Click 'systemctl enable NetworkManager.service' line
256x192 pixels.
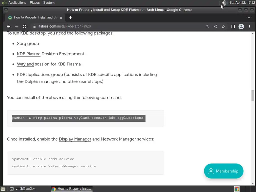(x=54, y=166)
